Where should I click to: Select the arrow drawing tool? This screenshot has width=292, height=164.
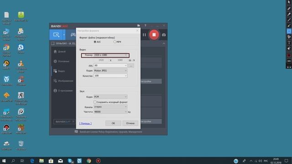point(289,26)
